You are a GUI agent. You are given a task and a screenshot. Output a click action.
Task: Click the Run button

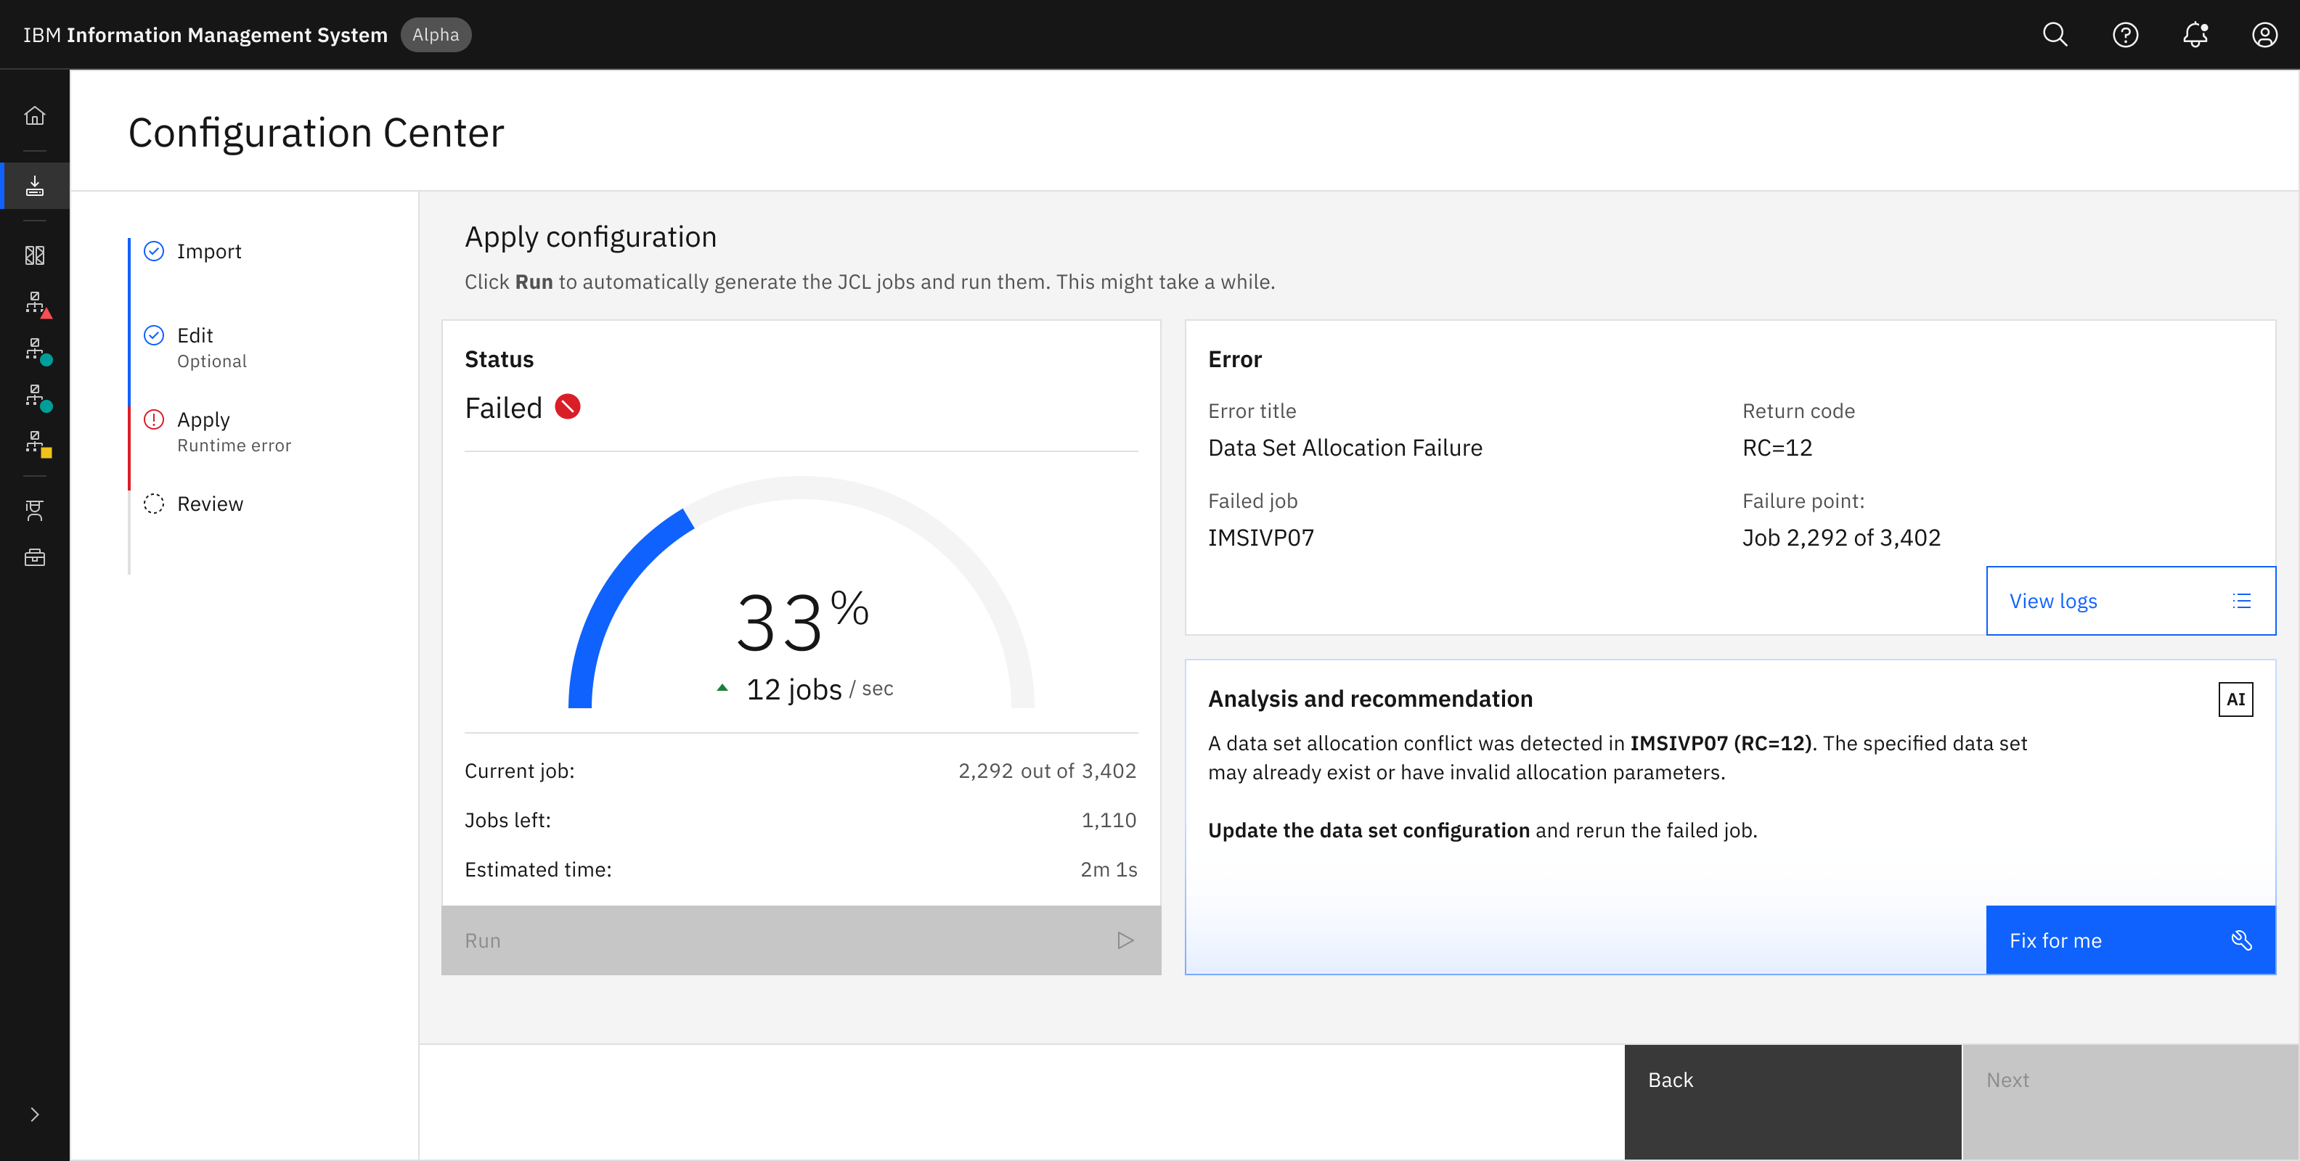click(x=801, y=940)
